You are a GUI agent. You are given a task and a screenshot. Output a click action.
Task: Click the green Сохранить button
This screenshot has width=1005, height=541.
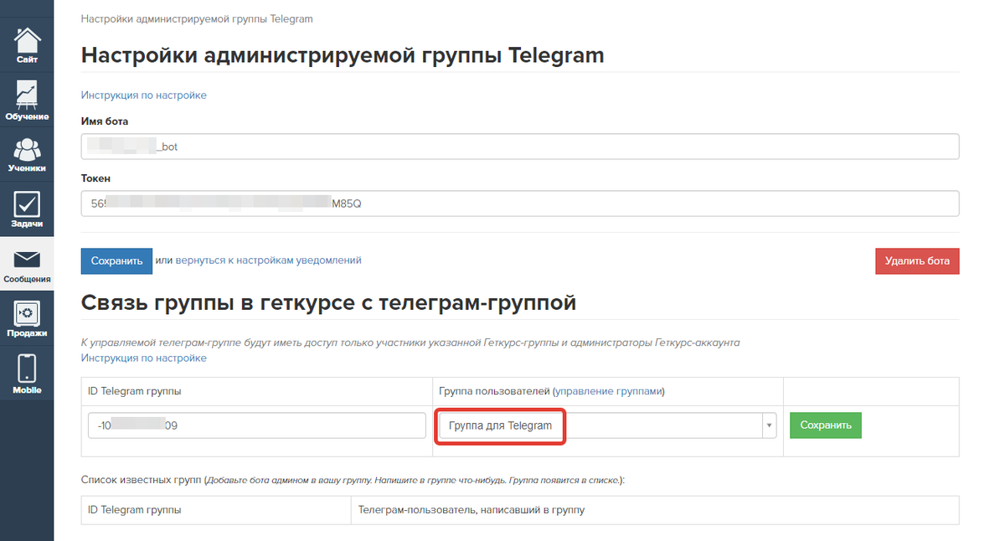point(826,425)
